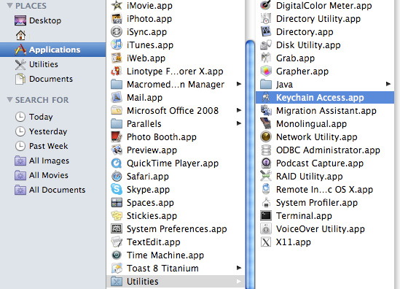Click the Spaces.app icon
400x289 pixels.
117,203
